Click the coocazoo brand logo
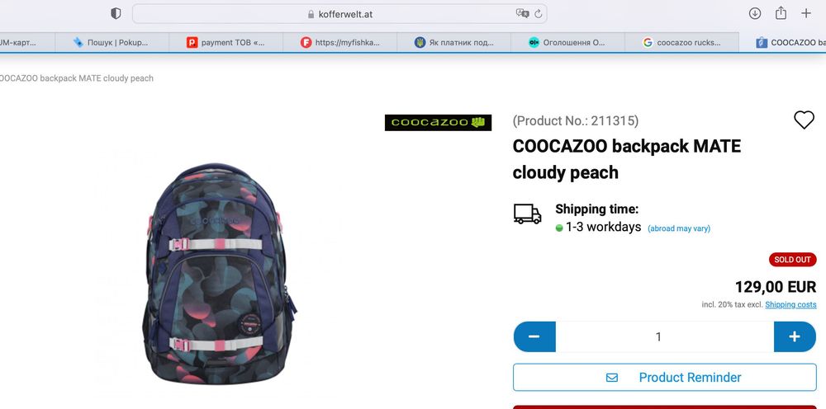The height and width of the screenshot is (409, 826). coord(438,123)
